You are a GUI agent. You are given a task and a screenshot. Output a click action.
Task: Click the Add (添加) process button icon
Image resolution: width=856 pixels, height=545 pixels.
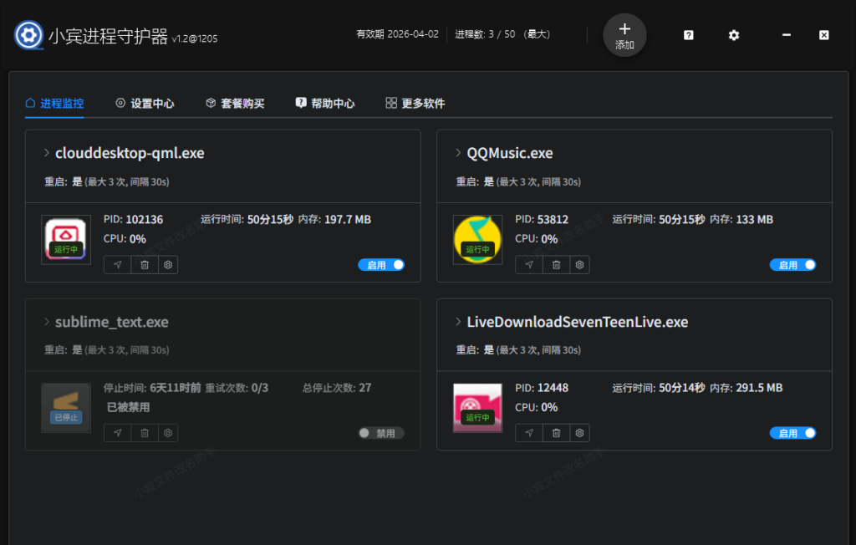click(624, 34)
